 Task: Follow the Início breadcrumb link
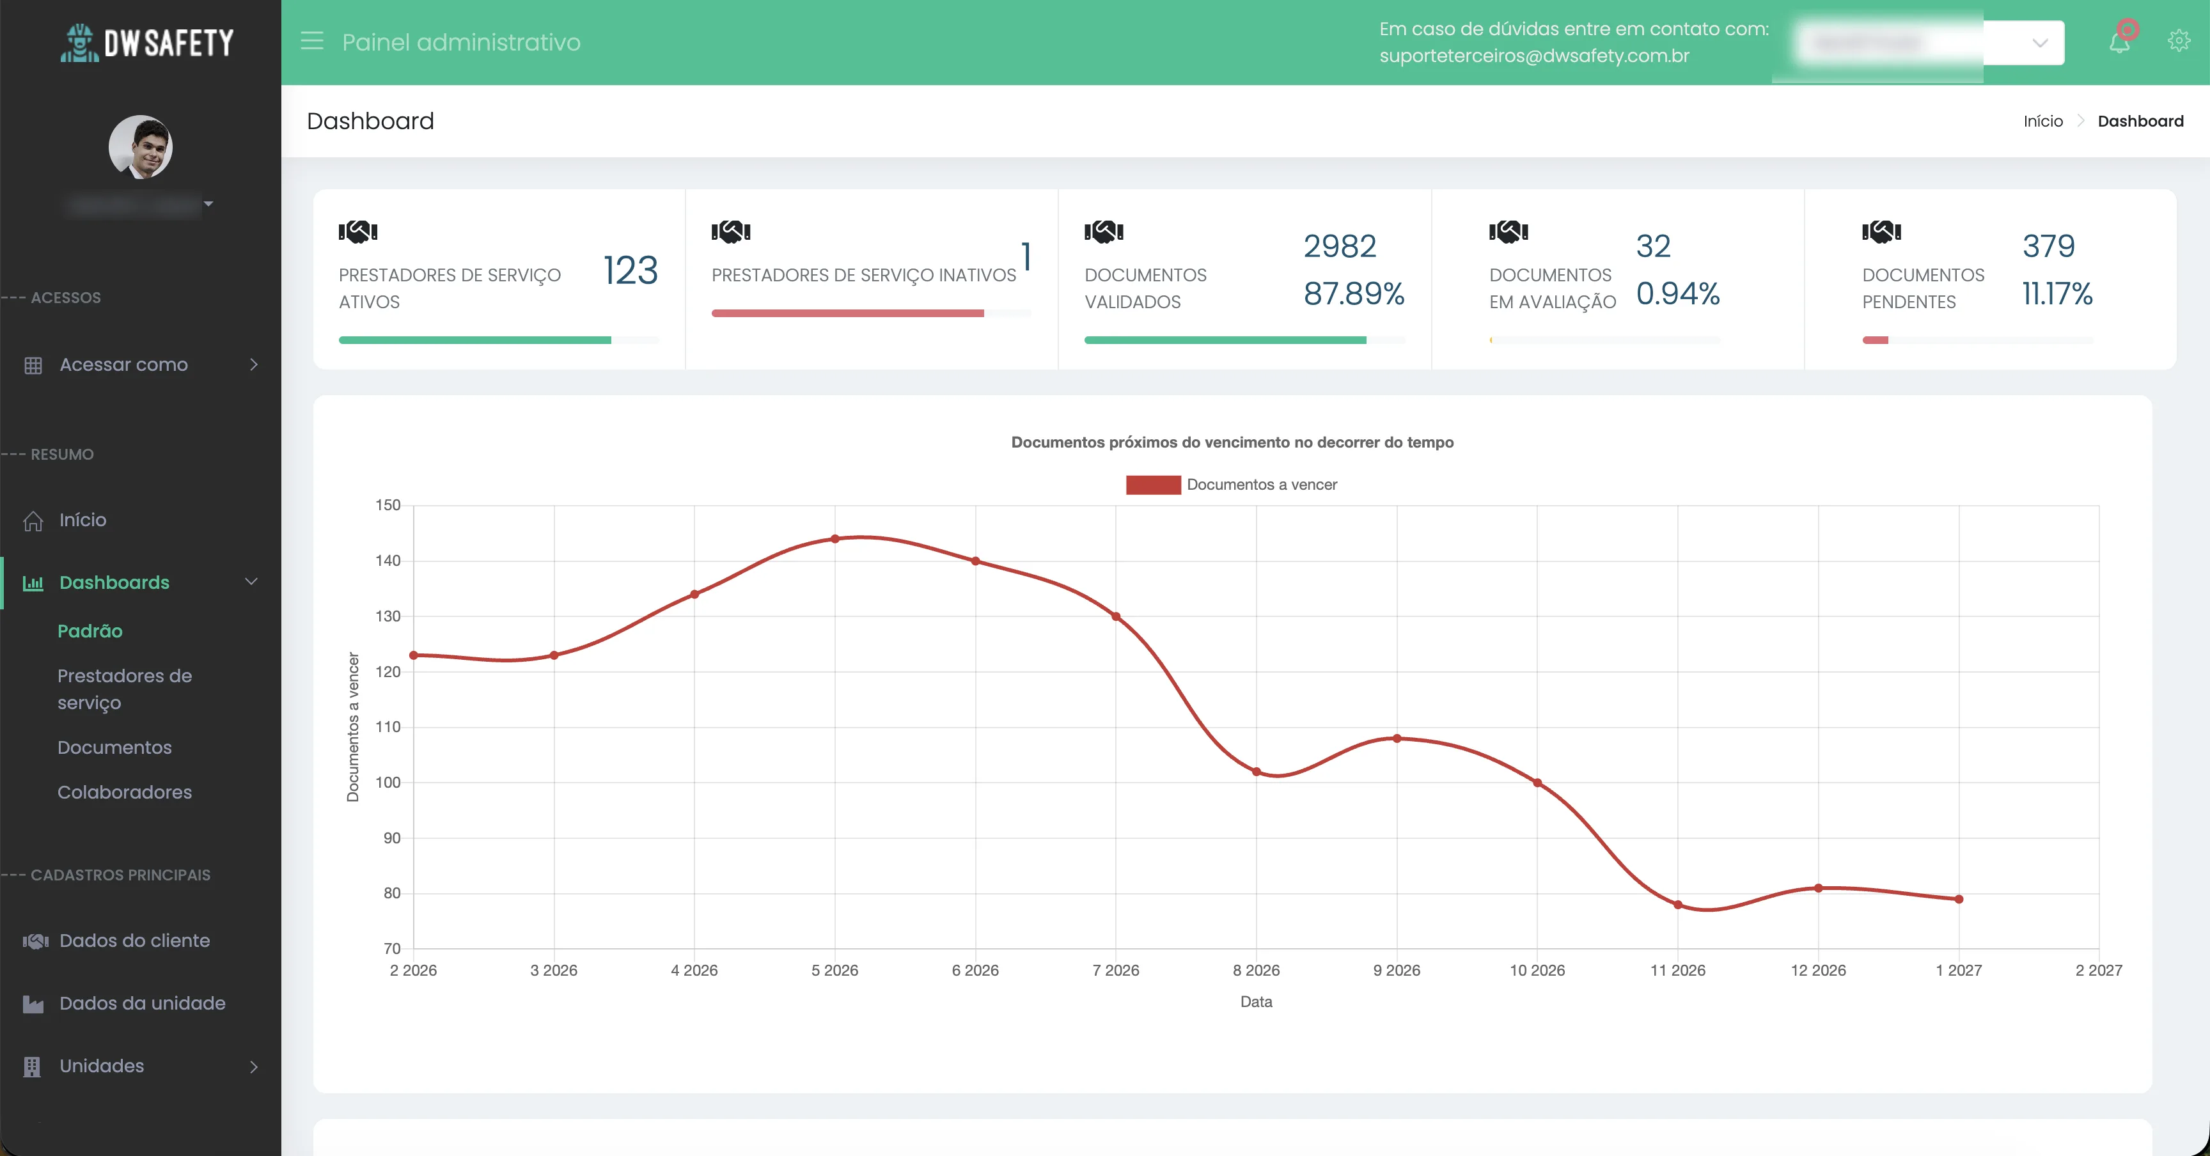point(2044,121)
